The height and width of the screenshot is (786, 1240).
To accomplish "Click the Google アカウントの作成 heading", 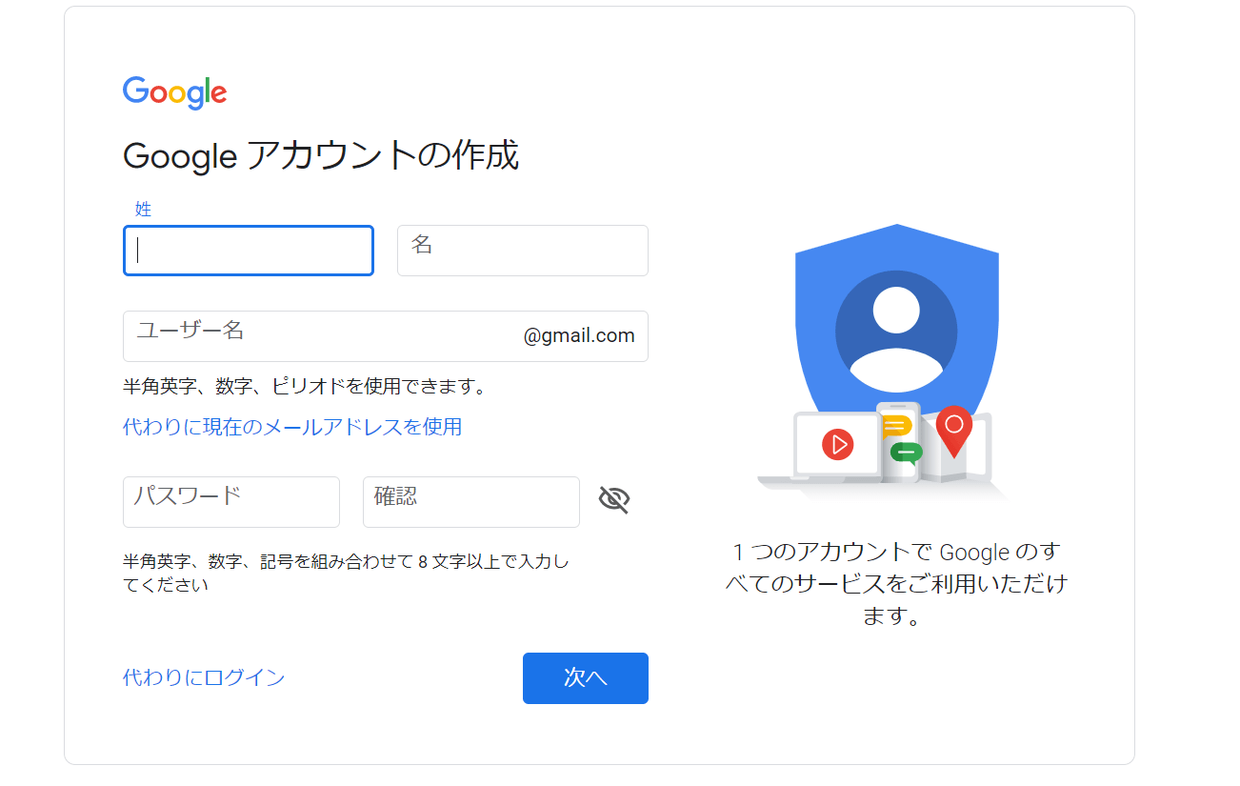I will point(321,155).
